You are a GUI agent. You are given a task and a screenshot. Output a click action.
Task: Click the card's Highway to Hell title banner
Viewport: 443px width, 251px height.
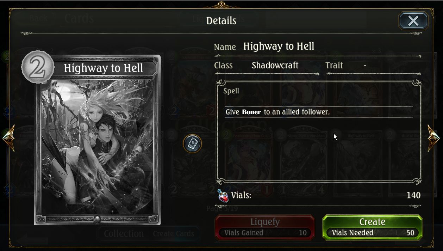104,68
